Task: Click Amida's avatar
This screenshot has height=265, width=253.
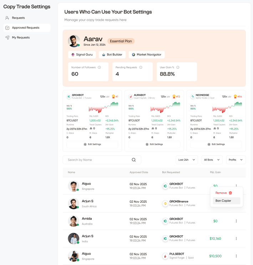Action: point(74,221)
